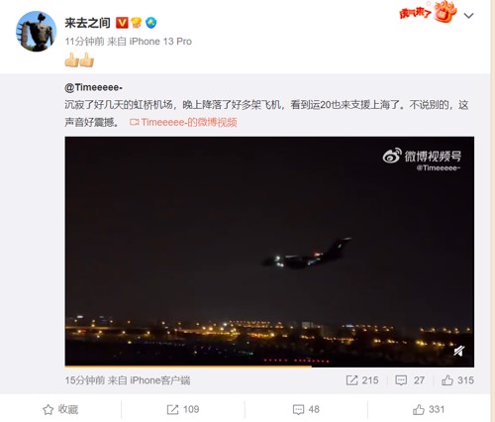Click the original post repost icon 215

pos(362,380)
